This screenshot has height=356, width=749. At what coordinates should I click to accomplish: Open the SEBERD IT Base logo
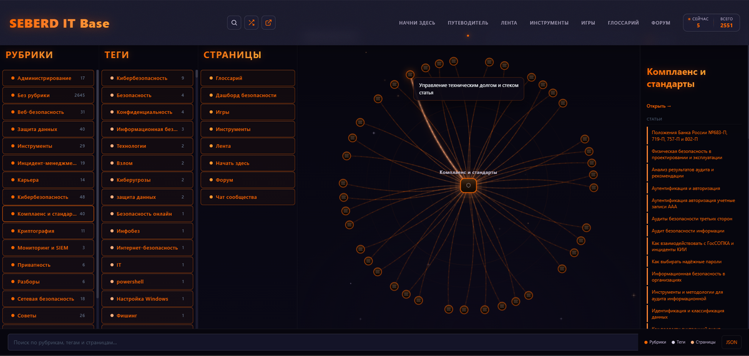click(x=59, y=24)
